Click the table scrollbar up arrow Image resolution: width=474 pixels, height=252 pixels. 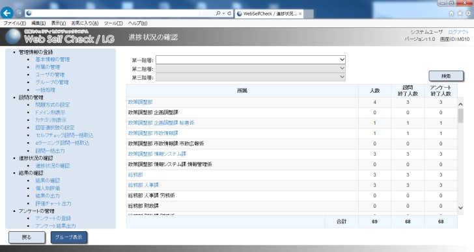click(x=461, y=105)
